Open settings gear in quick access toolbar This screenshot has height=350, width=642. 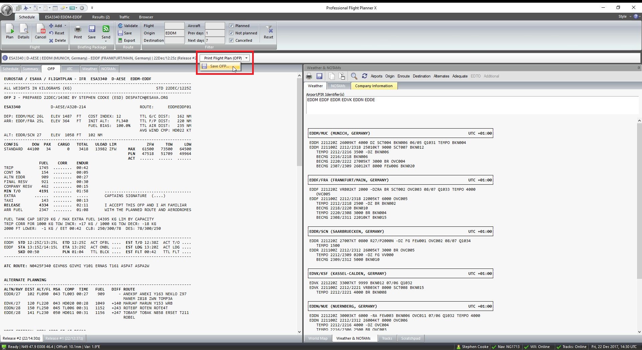[82, 8]
